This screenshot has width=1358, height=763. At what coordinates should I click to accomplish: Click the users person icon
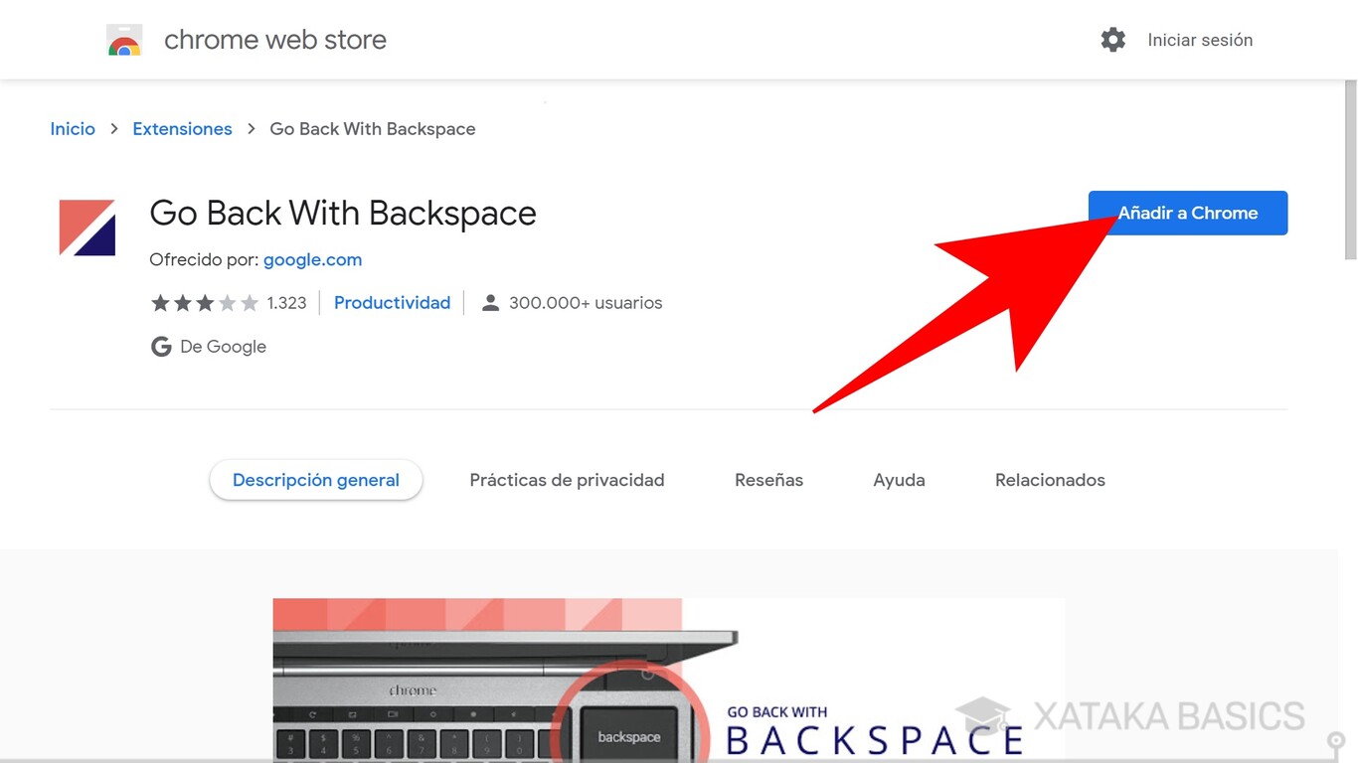[x=490, y=303]
